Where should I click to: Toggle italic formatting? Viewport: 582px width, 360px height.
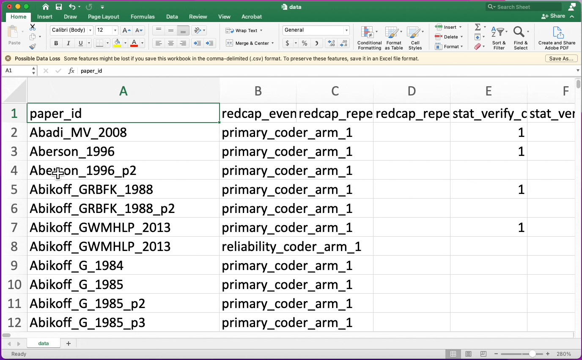[x=68, y=43]
